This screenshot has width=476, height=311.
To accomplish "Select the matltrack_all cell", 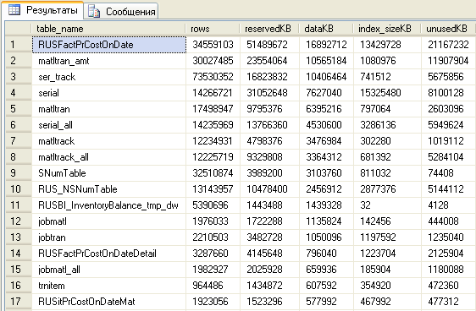I will tap(109, 157).
